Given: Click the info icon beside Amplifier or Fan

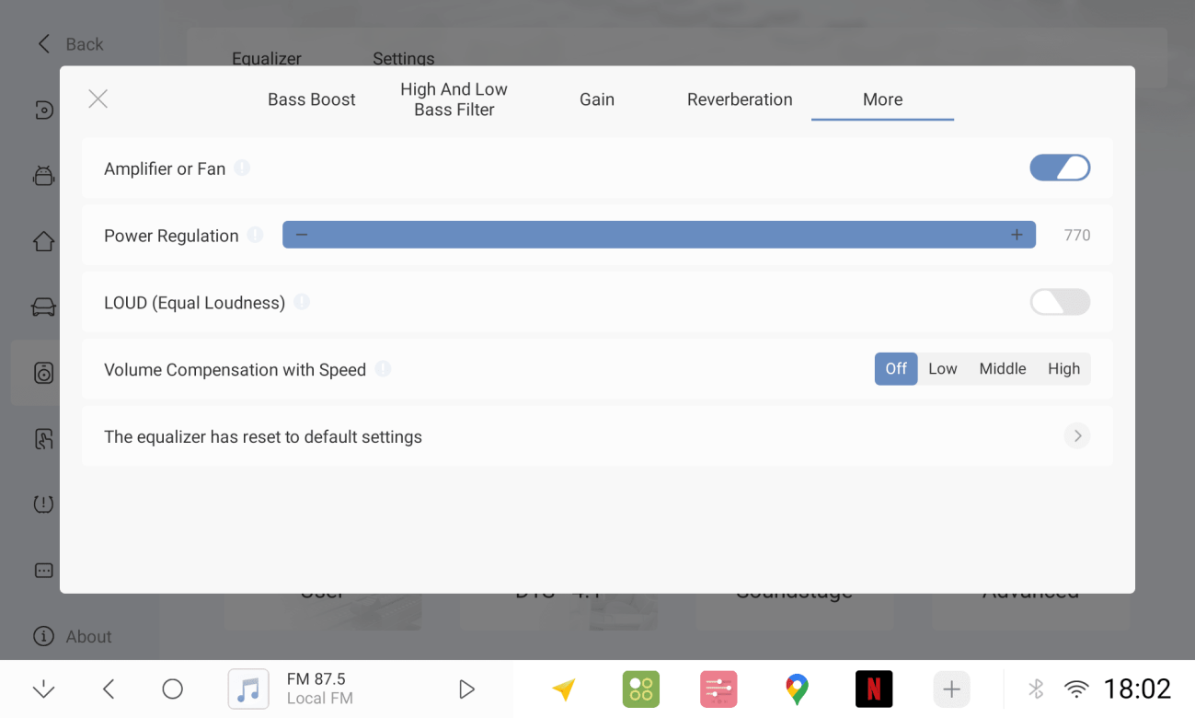Looking at the screenshot, I should tap(242, 168).
